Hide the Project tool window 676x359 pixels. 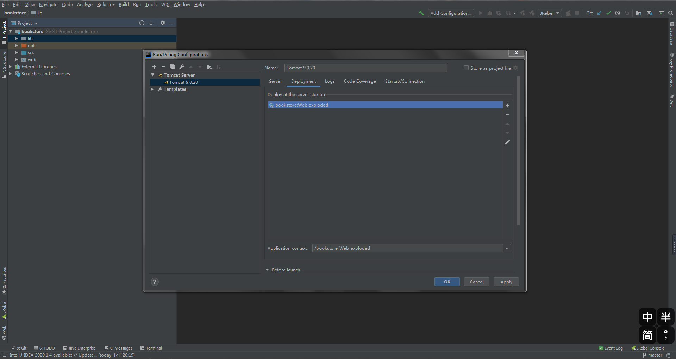click(x=172, y=23)
